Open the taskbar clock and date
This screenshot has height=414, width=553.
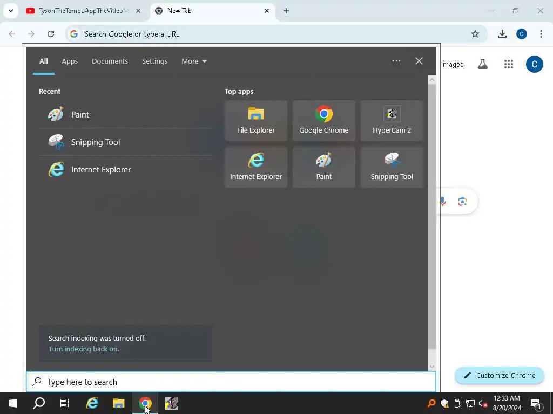(x=507, y=403)
